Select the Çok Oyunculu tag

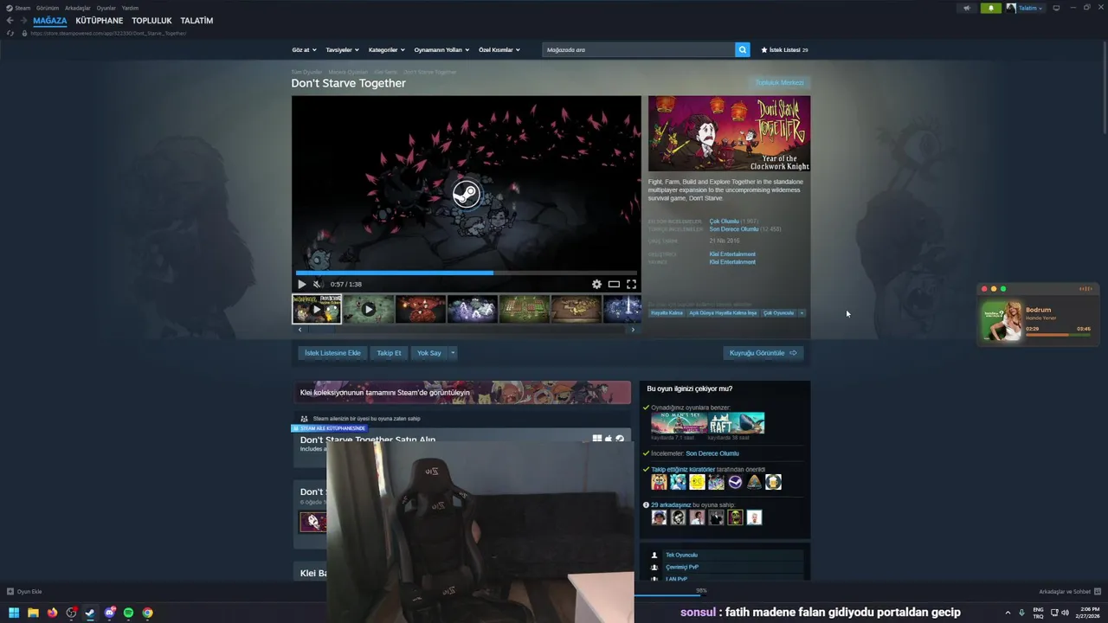pyautogui.click(x=778, y=313)
